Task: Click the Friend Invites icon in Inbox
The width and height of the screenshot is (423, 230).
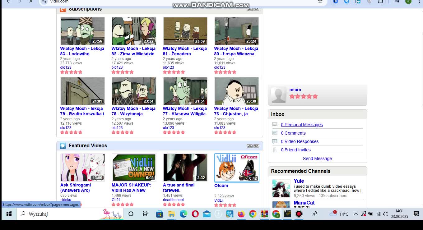Action: tap(275, 150)
